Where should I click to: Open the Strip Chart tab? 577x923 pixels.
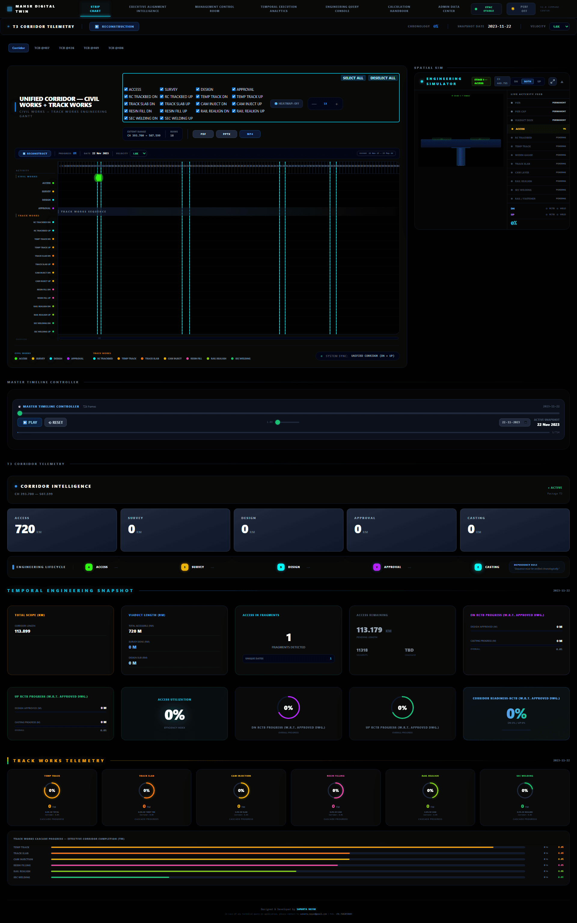(95, 9)
